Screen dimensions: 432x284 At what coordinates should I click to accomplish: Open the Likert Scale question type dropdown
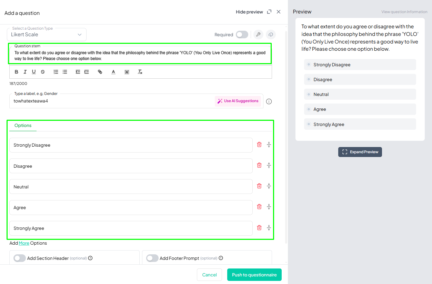[47, 35]
